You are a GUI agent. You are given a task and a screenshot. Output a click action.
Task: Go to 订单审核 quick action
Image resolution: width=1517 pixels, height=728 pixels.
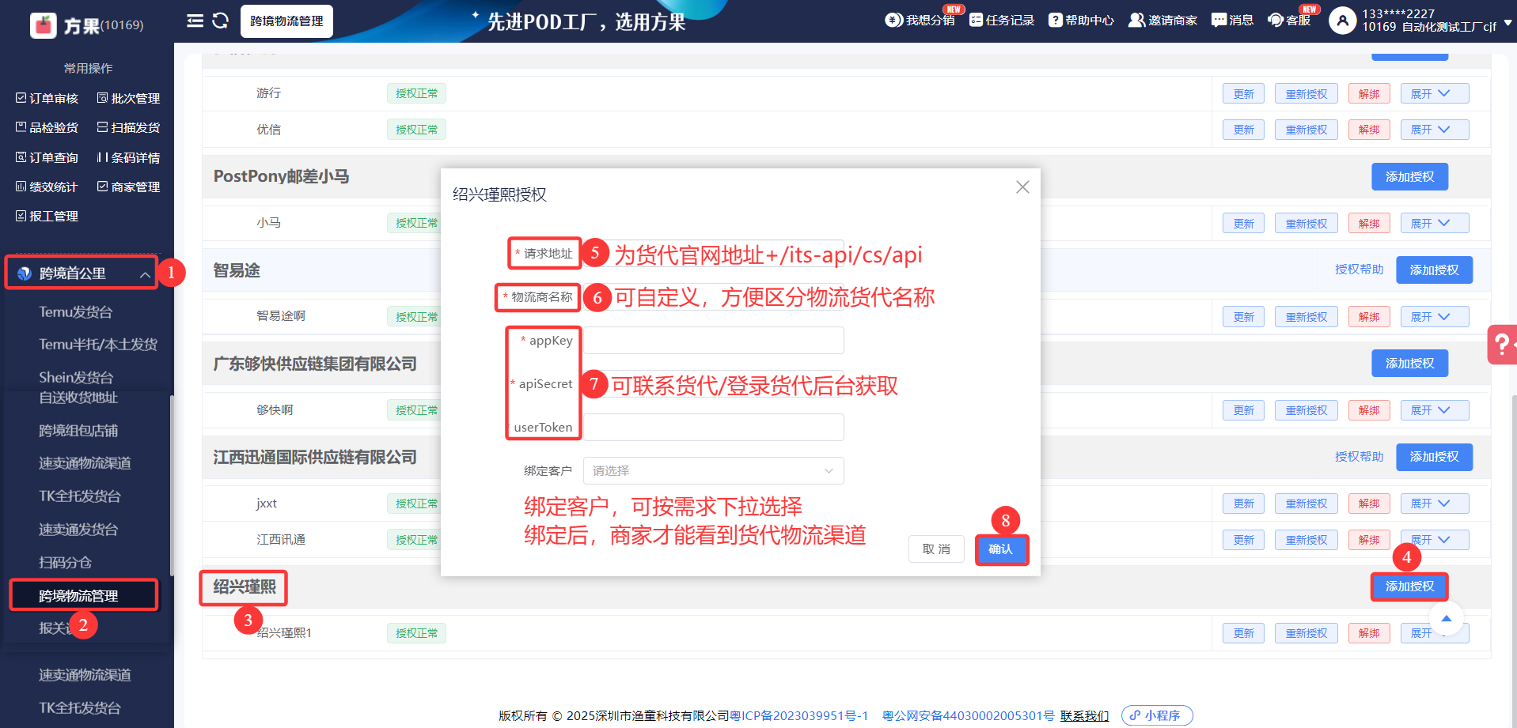point(47,98)
